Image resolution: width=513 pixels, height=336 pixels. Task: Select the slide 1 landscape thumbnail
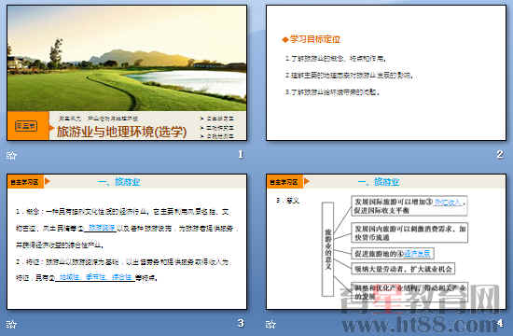(x=127, y=73)
